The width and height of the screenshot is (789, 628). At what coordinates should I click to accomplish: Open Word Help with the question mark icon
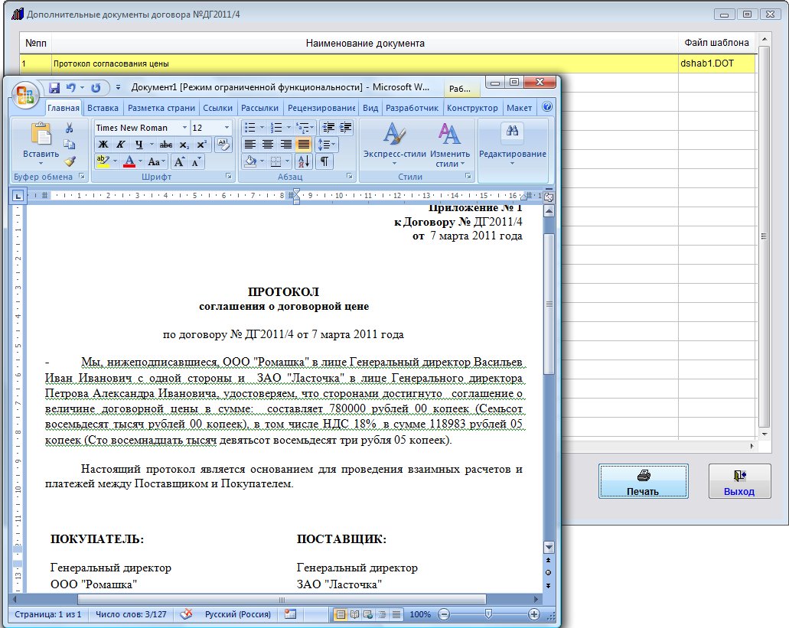pos(547,106)
